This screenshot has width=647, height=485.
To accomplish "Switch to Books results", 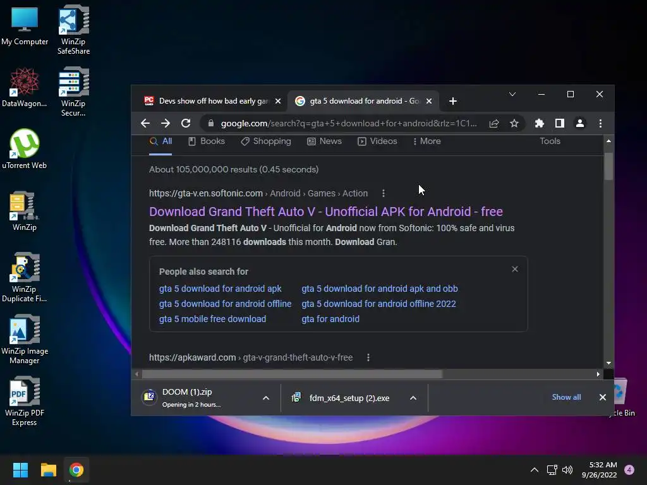I will point(207,141).
